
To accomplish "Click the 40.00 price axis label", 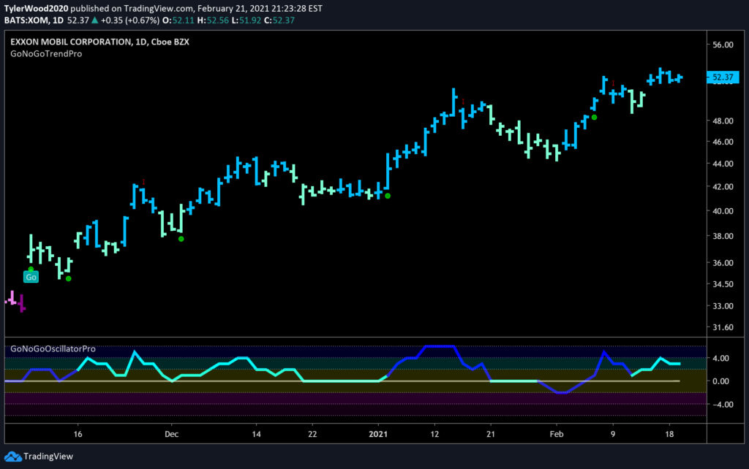I will click(722, 211).
